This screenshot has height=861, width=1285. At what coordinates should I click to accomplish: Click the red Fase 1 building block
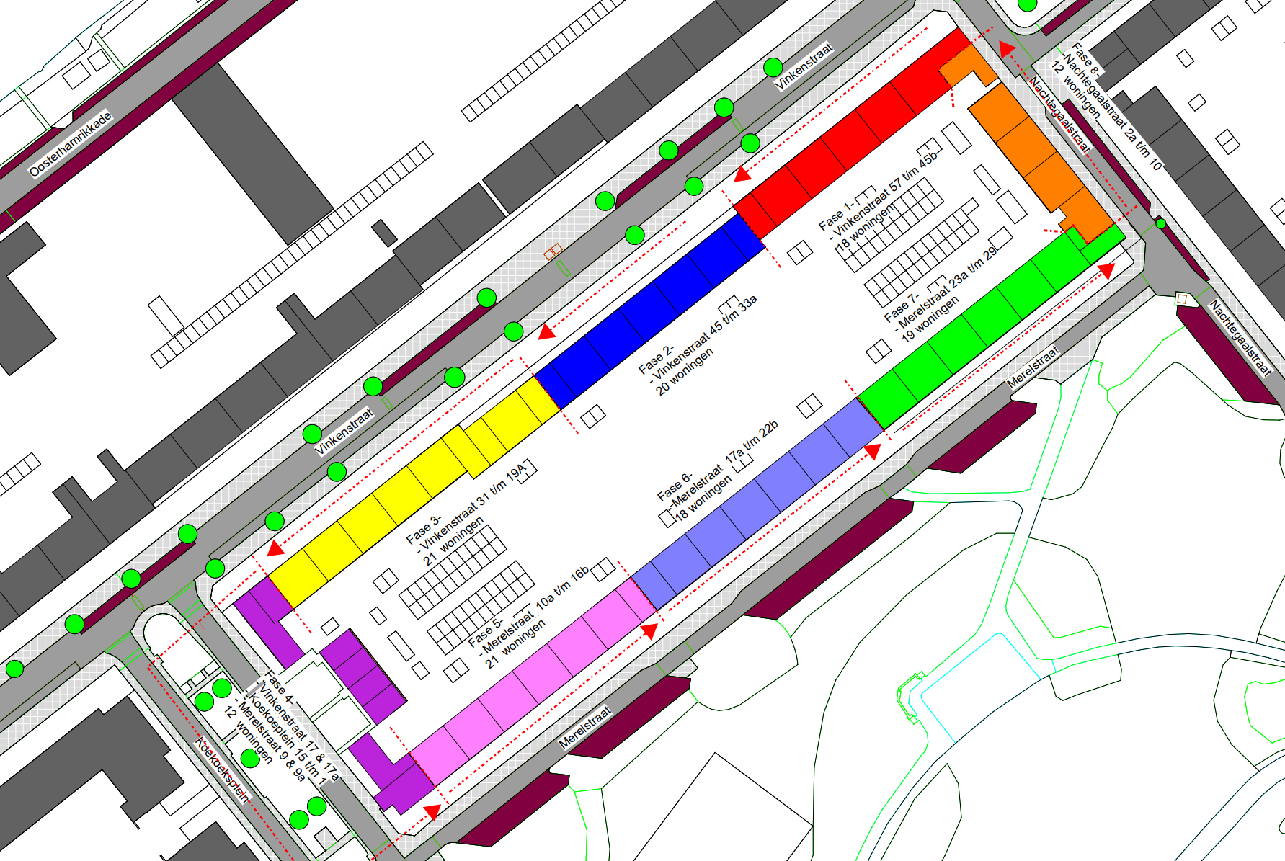(x=850, y=135)
